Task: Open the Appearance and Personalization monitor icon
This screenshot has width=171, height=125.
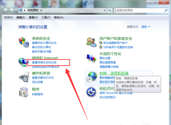Action: (91, 58)
